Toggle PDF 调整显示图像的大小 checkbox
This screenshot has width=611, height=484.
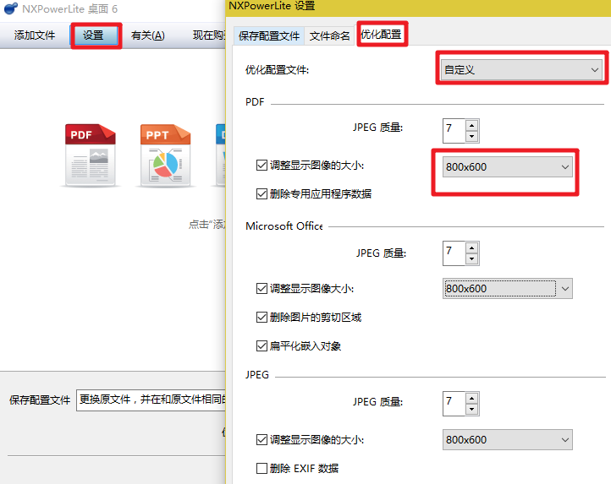pos(261,166)
